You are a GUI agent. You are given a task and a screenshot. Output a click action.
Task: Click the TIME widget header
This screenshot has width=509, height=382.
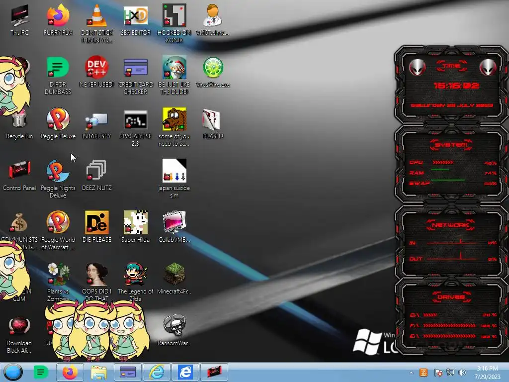(451, 66)
